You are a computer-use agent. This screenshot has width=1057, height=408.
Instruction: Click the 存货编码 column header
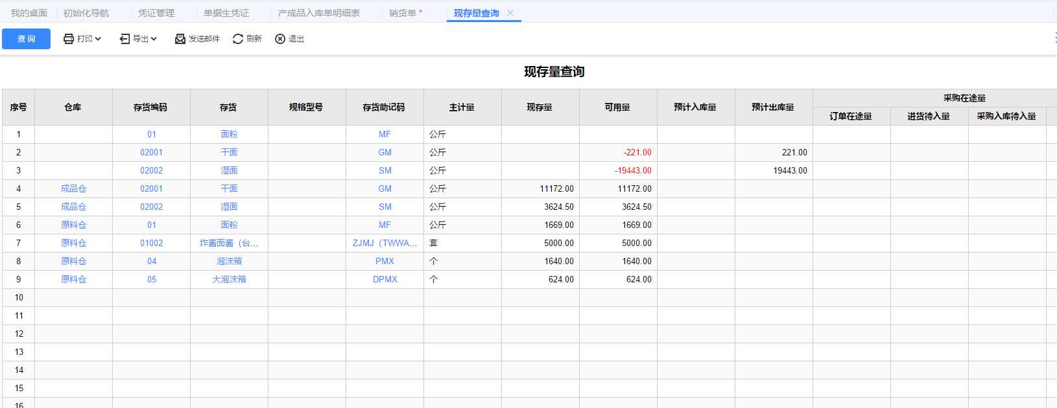pyautogui.click(x=151, y=108)
